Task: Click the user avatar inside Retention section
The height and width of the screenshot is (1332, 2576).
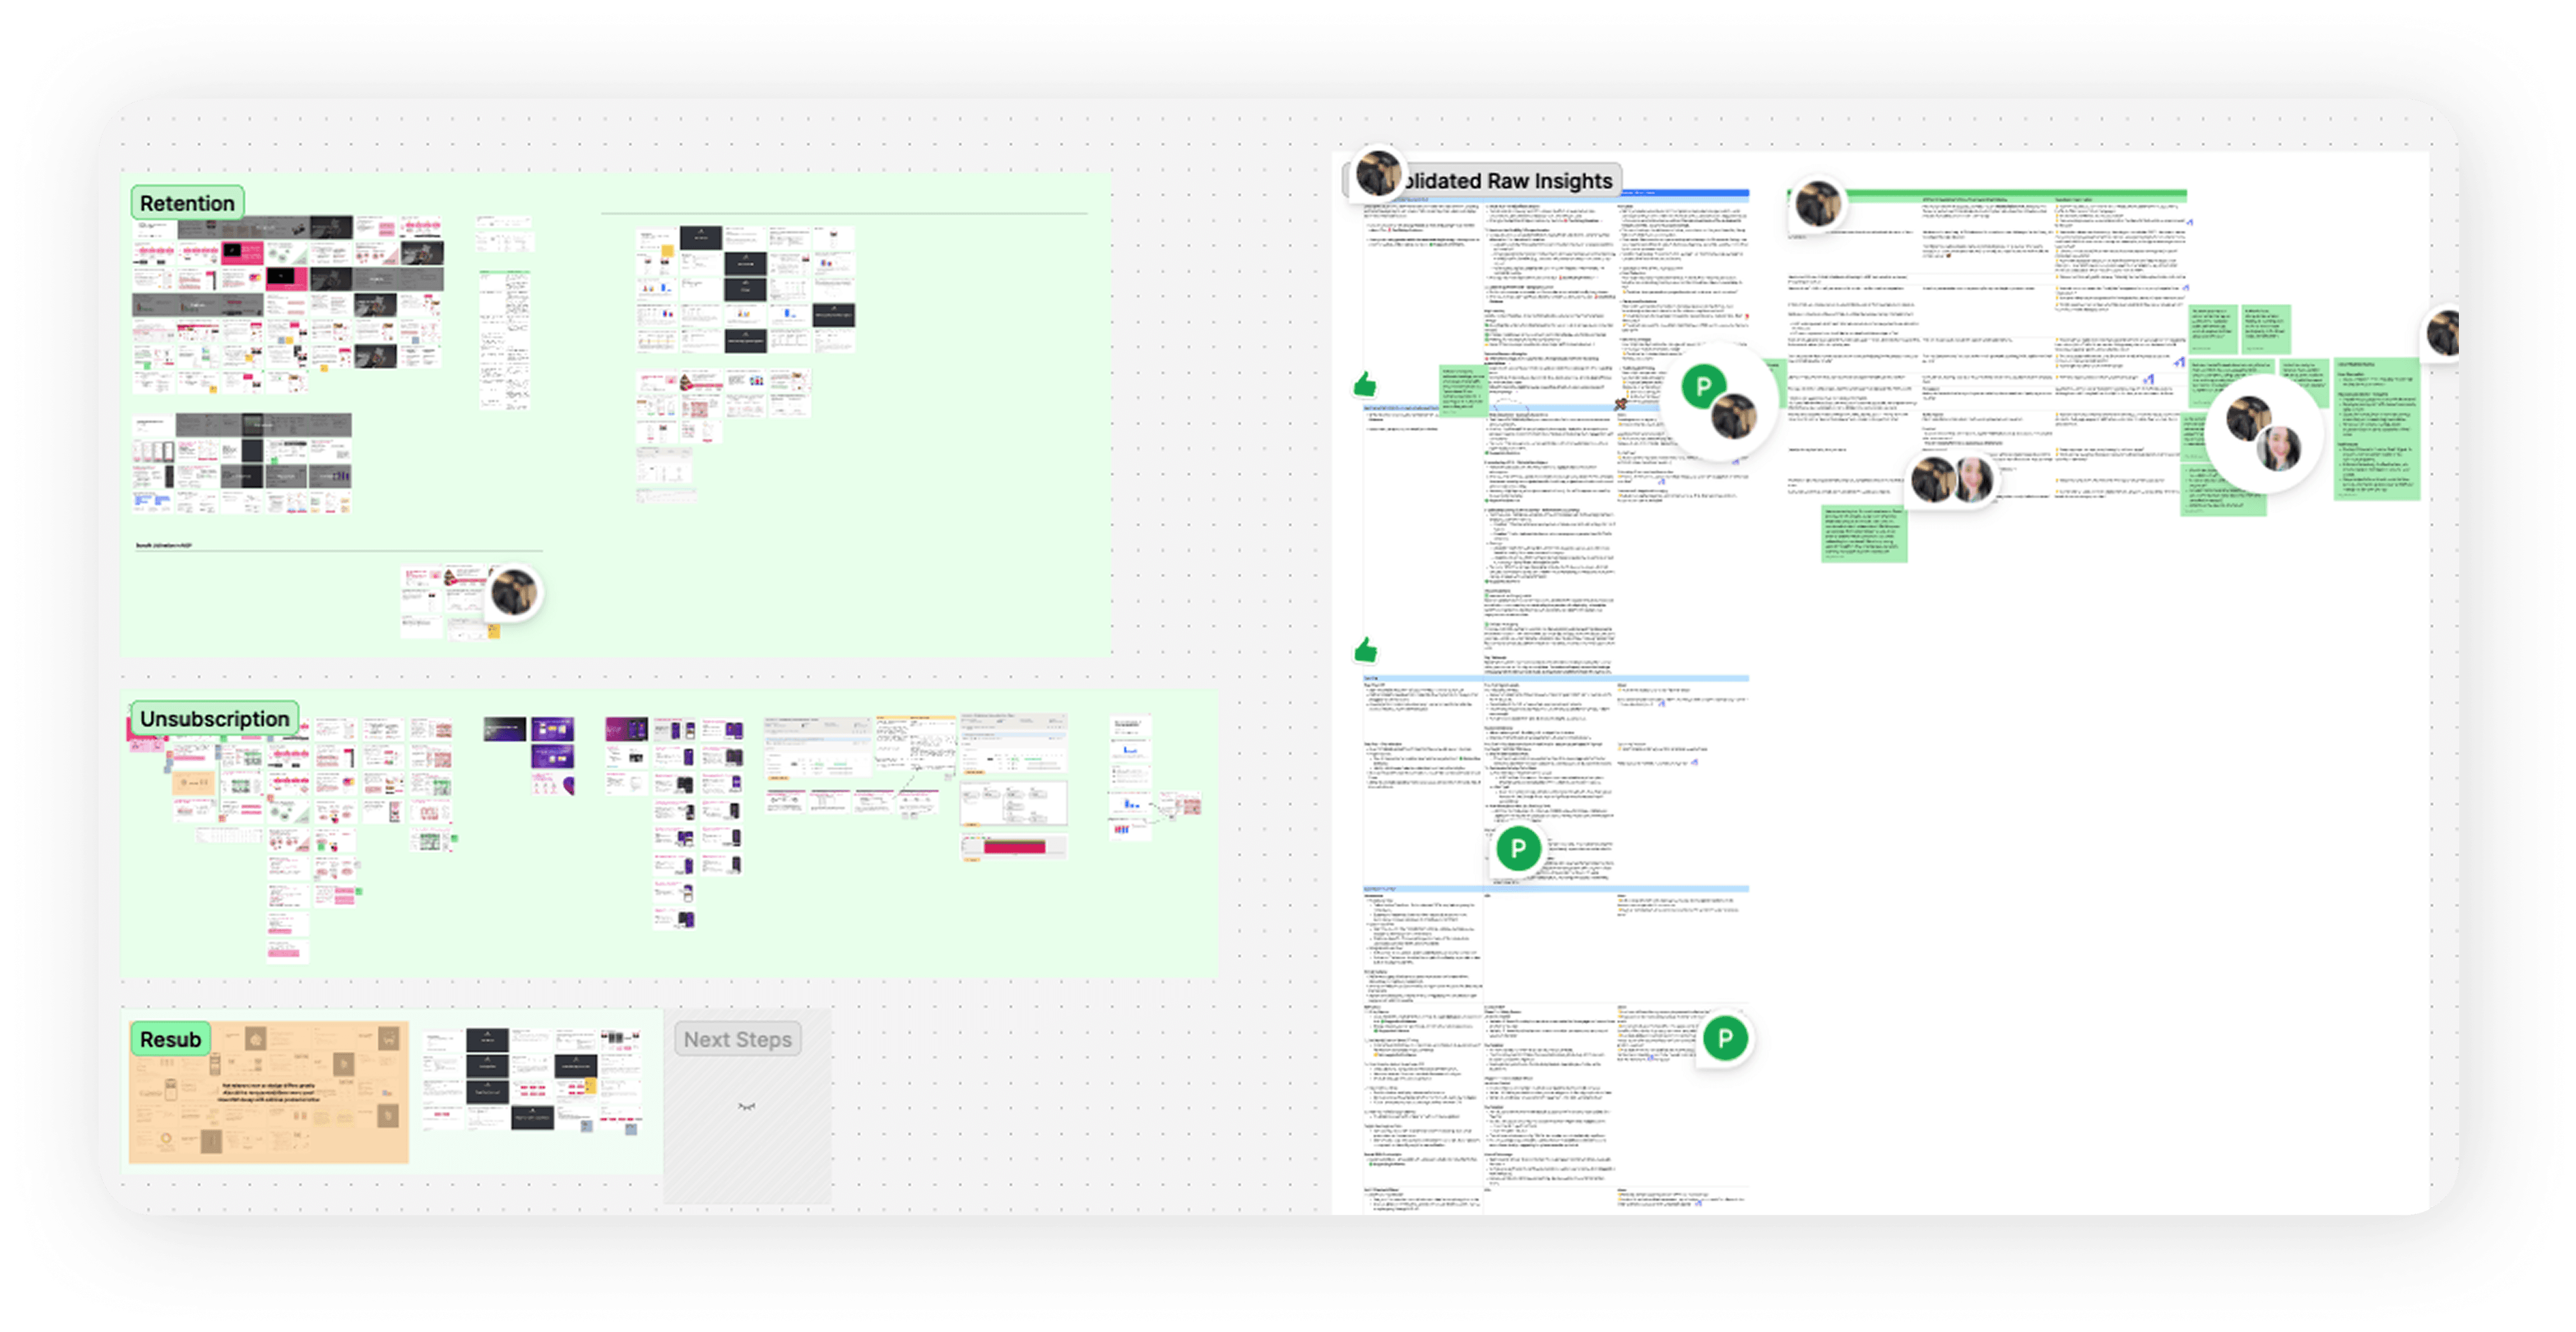Action: (514, 592)
